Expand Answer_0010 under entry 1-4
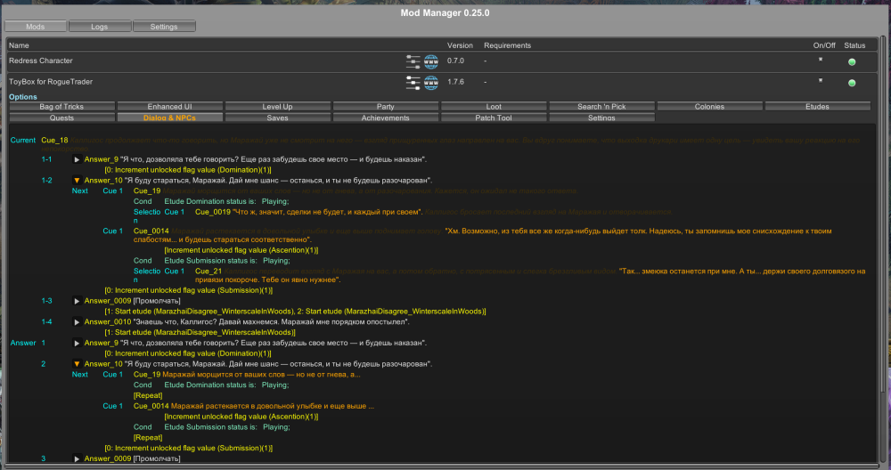Screen dimensions: 891x470 (x=77, y=321)
